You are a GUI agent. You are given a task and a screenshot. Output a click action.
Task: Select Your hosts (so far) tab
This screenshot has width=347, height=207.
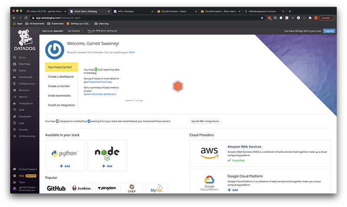[61, 67]
